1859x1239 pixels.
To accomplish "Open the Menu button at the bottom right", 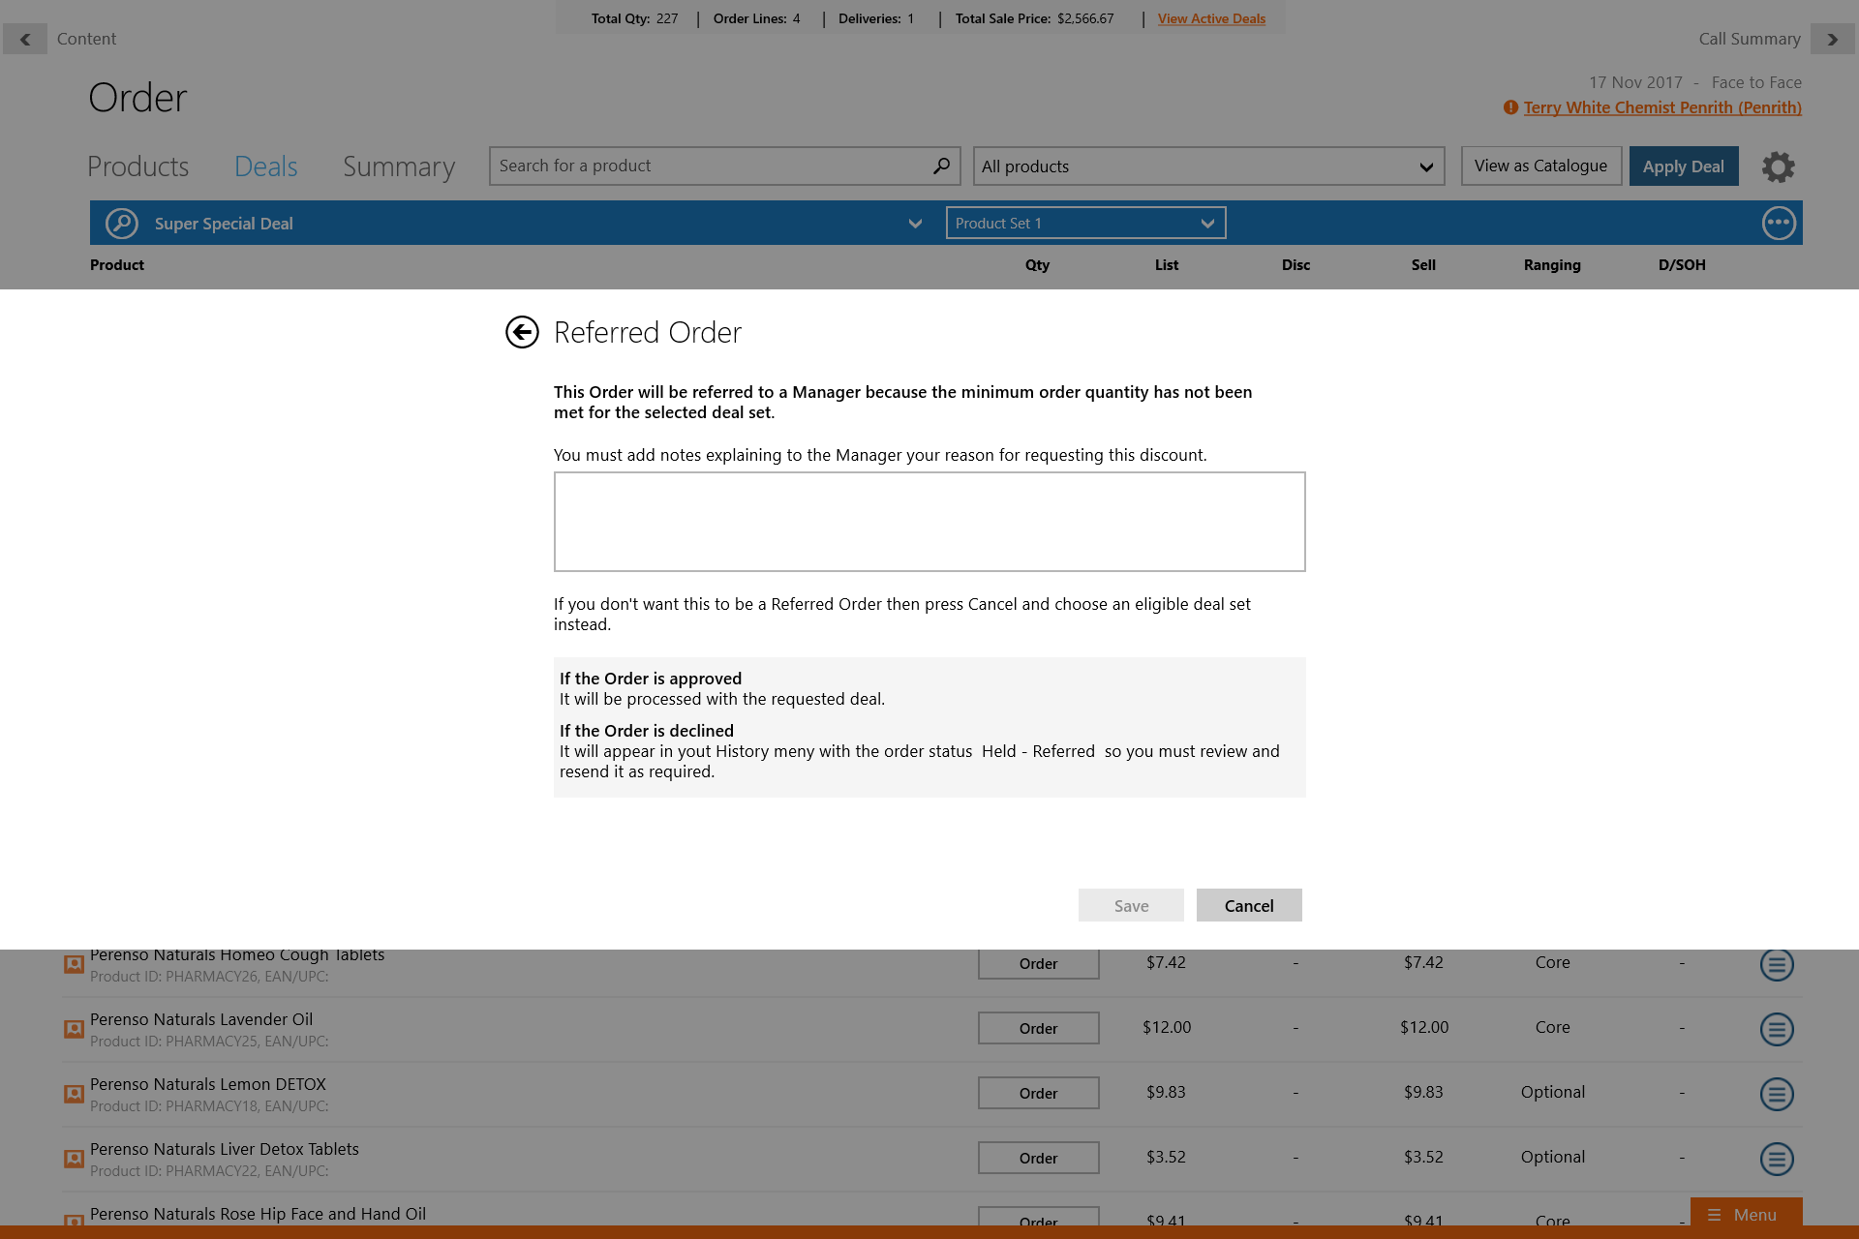I will tap(1745, 1215).
